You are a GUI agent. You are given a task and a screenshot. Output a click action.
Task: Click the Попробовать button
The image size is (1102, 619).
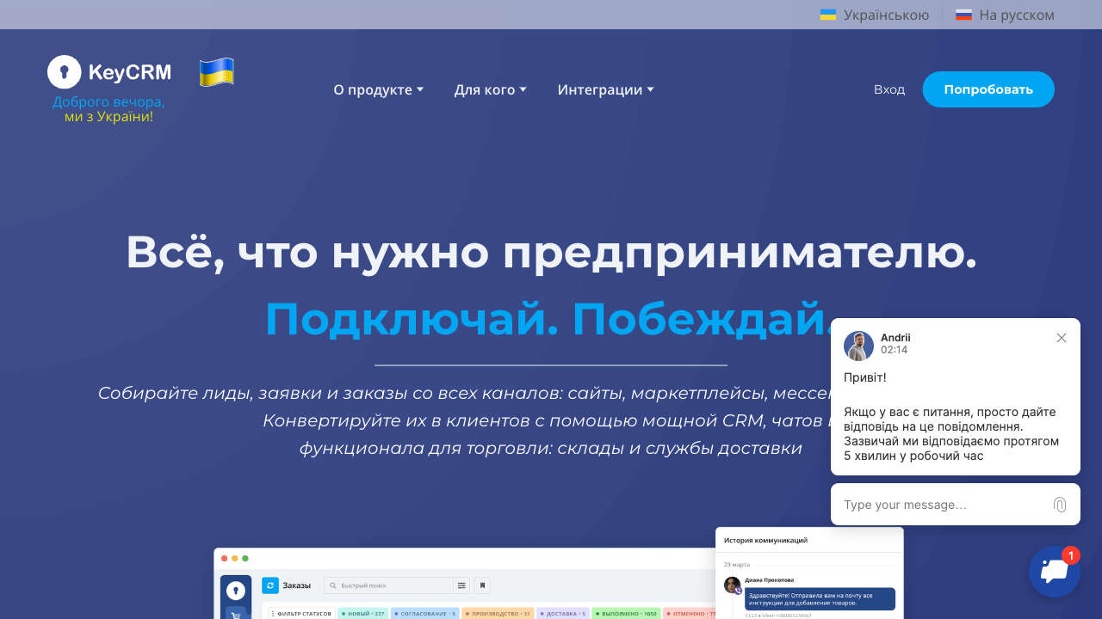coord(988,89)
